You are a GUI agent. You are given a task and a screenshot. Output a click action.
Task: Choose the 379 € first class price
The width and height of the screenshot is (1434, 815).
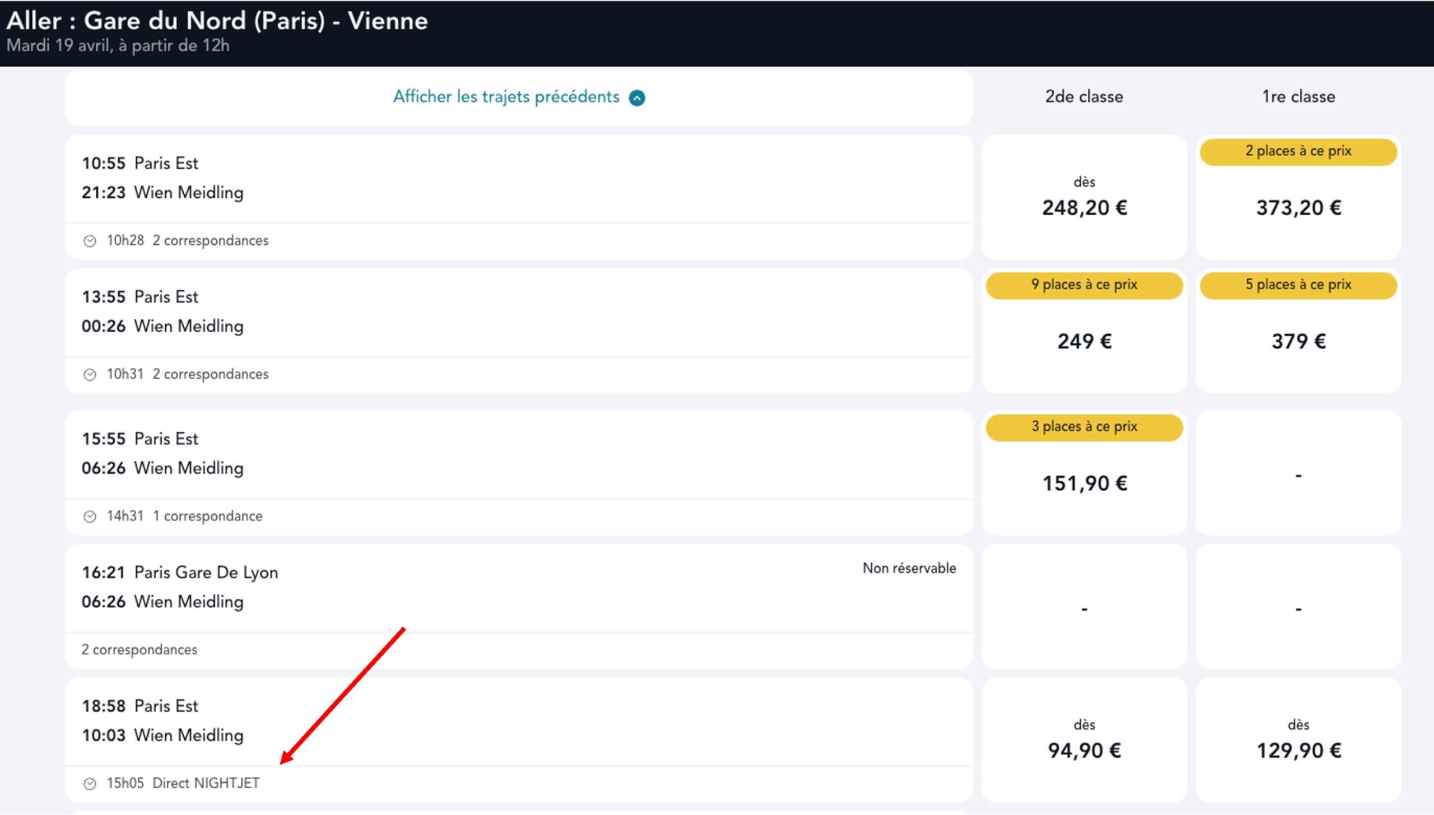[x=1298, y=341]
